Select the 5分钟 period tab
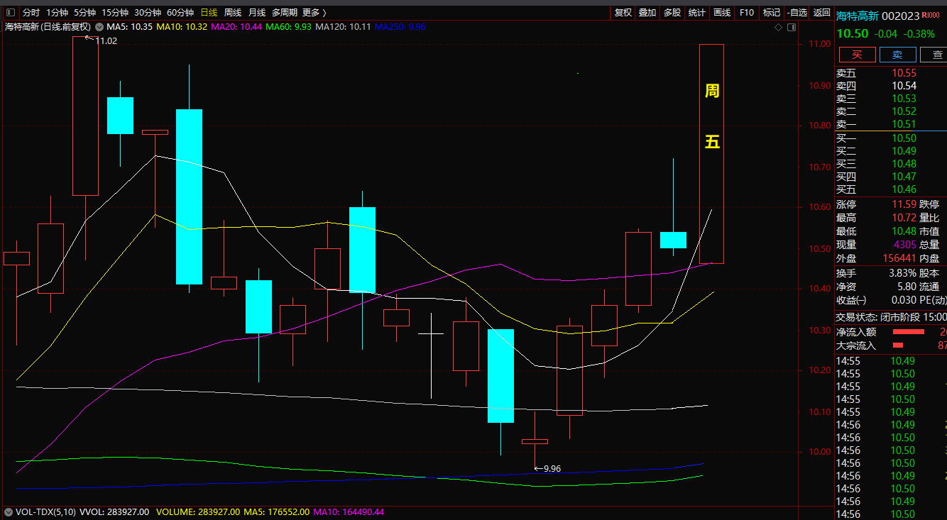 pos(84,13)
